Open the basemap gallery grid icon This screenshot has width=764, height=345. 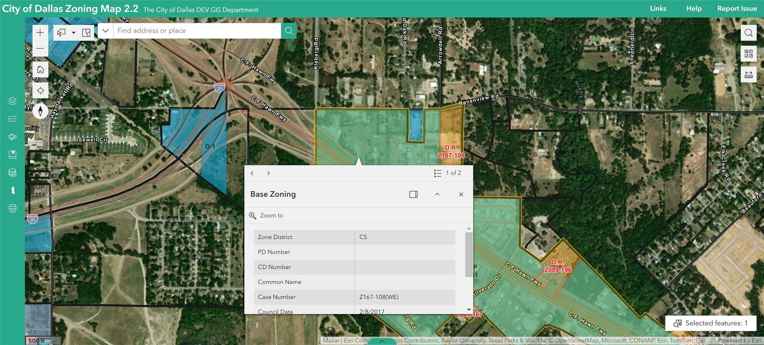(748, 53)
